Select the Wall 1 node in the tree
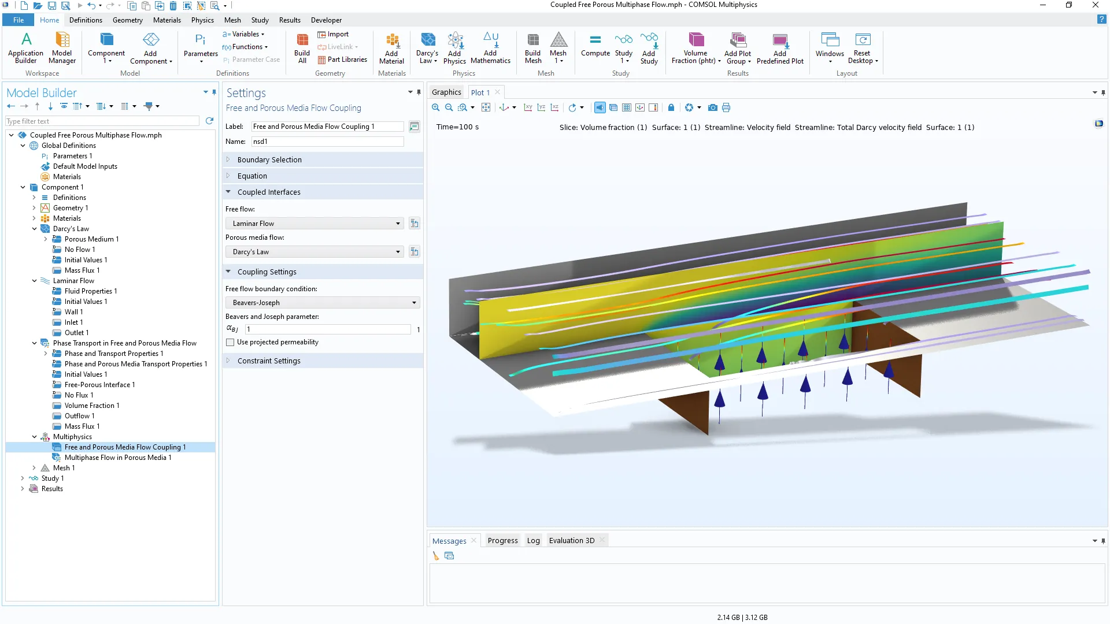The width and height of the screenshot is (1110, 624). pyautogui.click(x=73, y=312)
